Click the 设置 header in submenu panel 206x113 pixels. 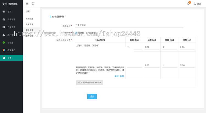coord(28,12)
